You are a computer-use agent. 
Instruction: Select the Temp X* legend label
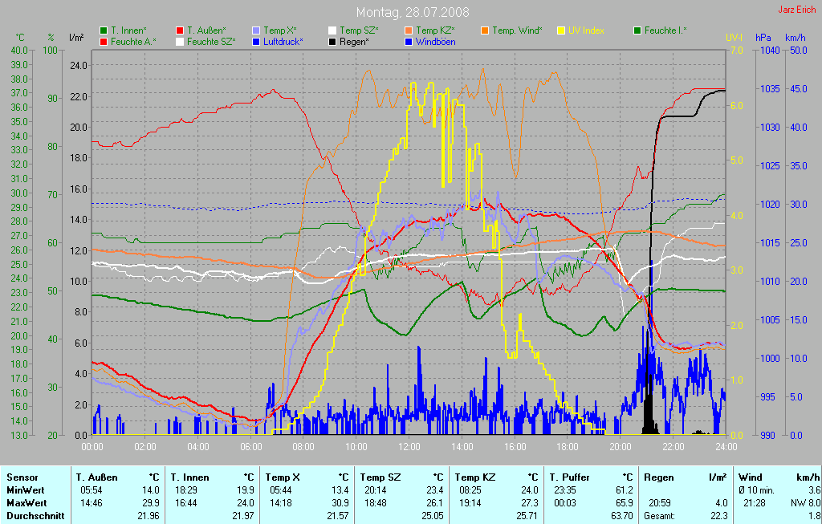tap(280, 31)
